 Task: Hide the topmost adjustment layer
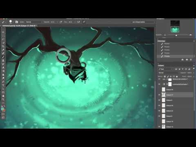159,79
